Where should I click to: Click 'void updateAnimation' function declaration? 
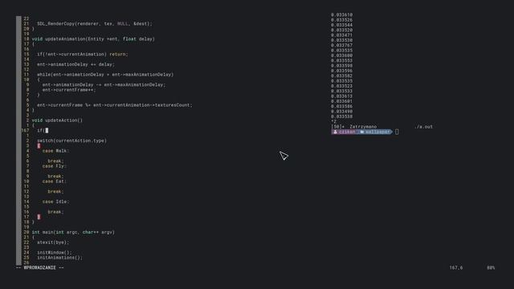pyautogui.click(x=93, y=39)
